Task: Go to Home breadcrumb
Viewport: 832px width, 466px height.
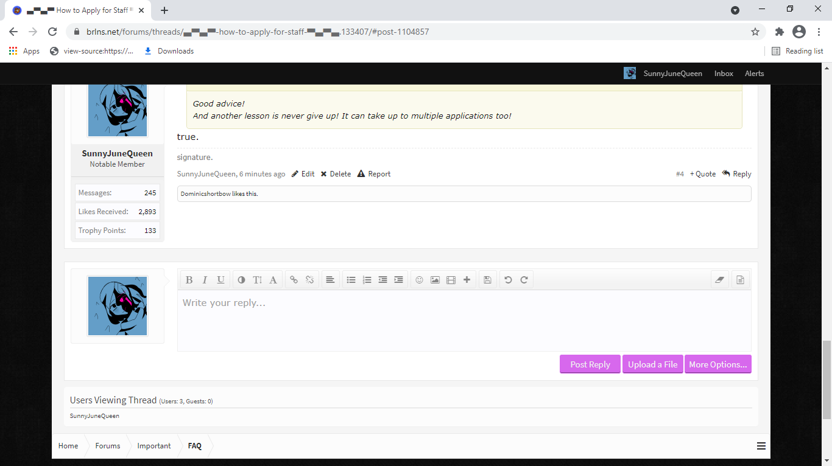Action: [x=68, y=446]
